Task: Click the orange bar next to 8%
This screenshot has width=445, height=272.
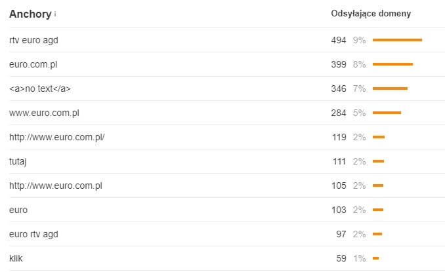Action: [x=392, y=64]
